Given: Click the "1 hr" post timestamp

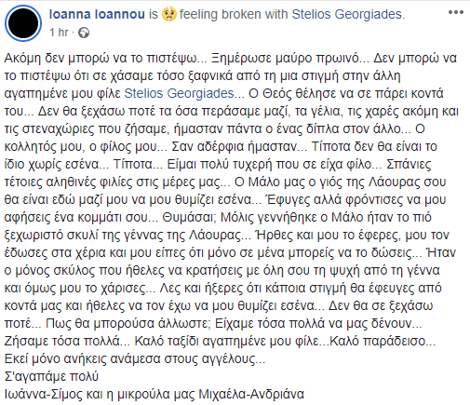Looking at the screenshot, I should [59, 33].
